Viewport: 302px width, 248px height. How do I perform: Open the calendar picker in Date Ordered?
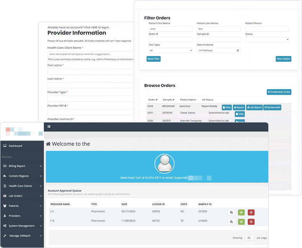[x=238, y=50]
